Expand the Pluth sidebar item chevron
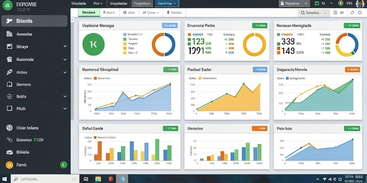The width and height of the screenshot is (367, 183). tap(65, 109)
